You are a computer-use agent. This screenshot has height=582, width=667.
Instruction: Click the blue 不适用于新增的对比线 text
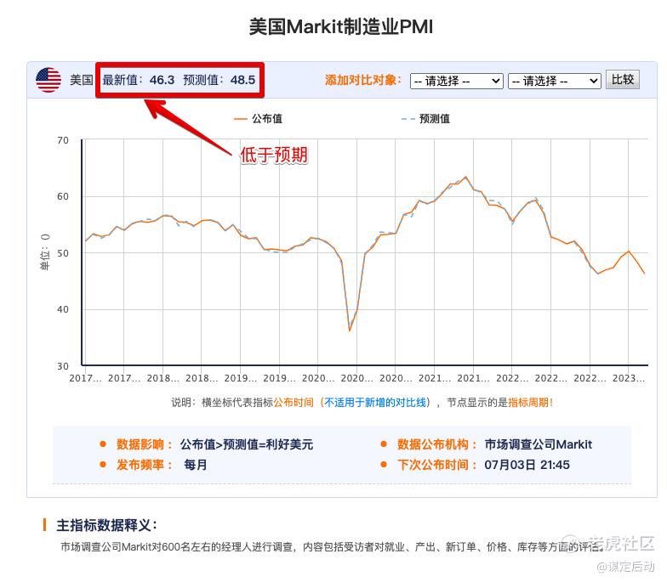(374, 403)
